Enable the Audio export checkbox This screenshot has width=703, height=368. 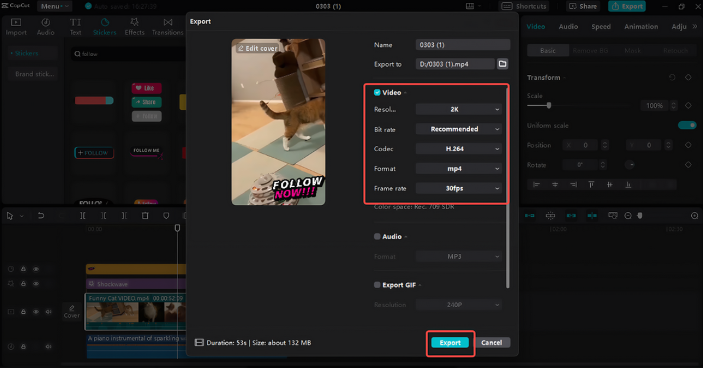coord(377,236)
